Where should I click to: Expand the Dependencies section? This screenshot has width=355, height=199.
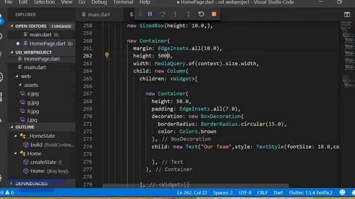(x=11, y=184)
